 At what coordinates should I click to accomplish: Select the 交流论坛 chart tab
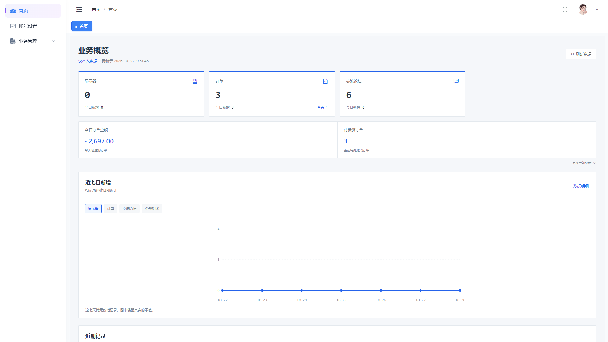(x=130, y=209)
